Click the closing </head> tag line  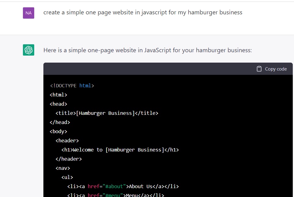60,122
